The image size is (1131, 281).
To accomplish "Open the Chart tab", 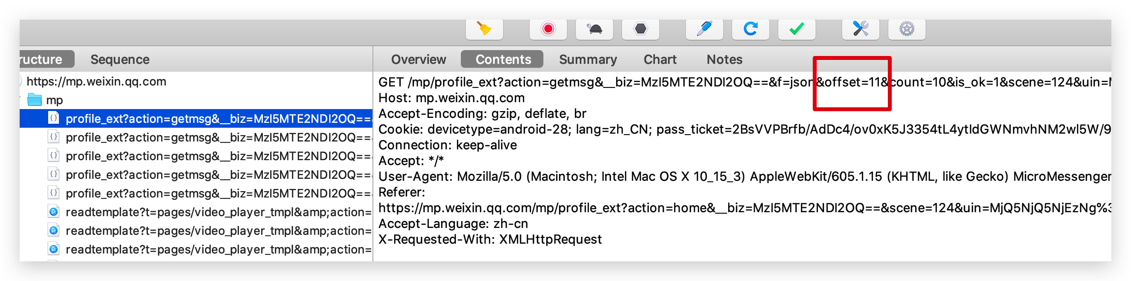I will coord(660,59).
